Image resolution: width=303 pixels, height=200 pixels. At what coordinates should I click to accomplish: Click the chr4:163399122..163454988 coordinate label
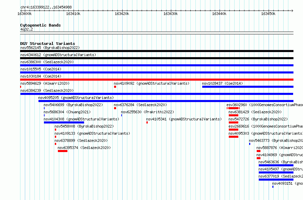[46, 7]
